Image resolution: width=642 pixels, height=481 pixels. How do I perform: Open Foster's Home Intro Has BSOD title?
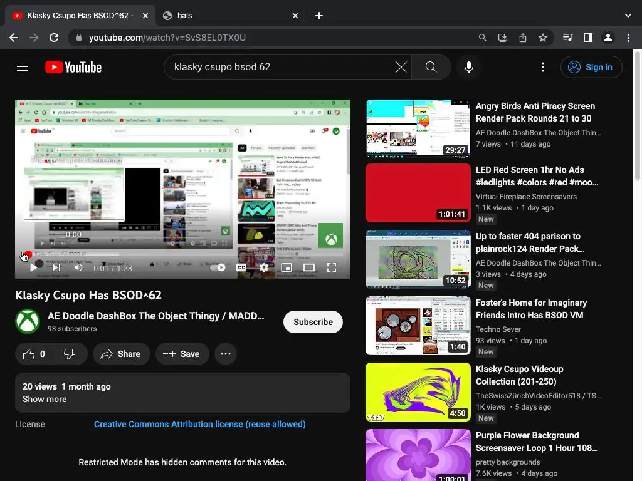pos(531,309)
